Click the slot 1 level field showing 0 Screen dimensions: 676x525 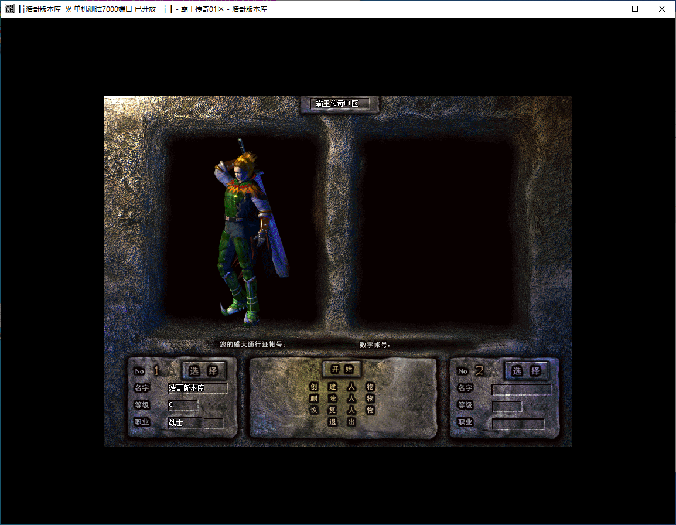click(183, 405)
